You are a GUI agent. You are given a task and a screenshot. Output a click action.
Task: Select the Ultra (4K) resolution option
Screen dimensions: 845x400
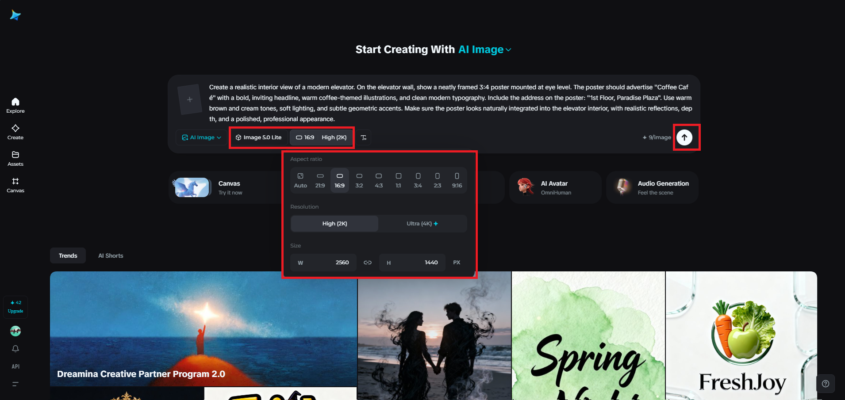pyautogui.click(x=422, y=224)
